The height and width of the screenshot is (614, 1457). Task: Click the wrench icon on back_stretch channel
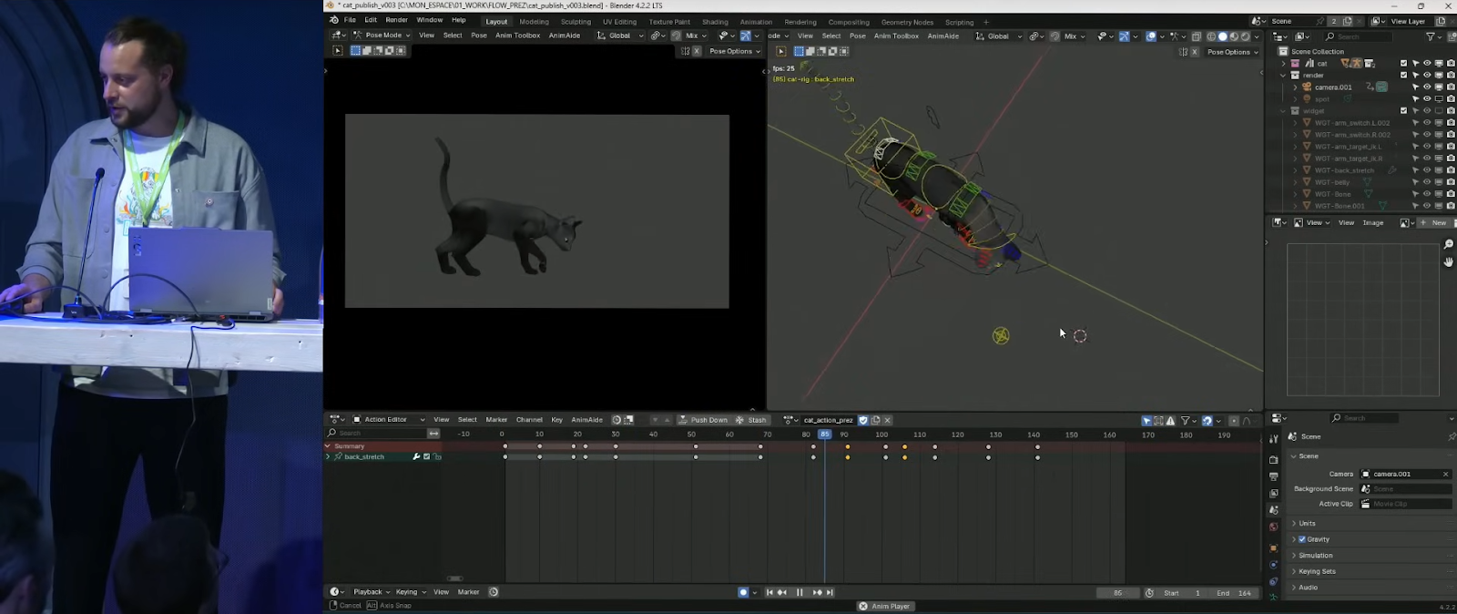click(416, 457)
